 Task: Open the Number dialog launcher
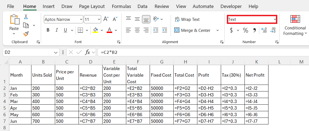coord(277,42)
